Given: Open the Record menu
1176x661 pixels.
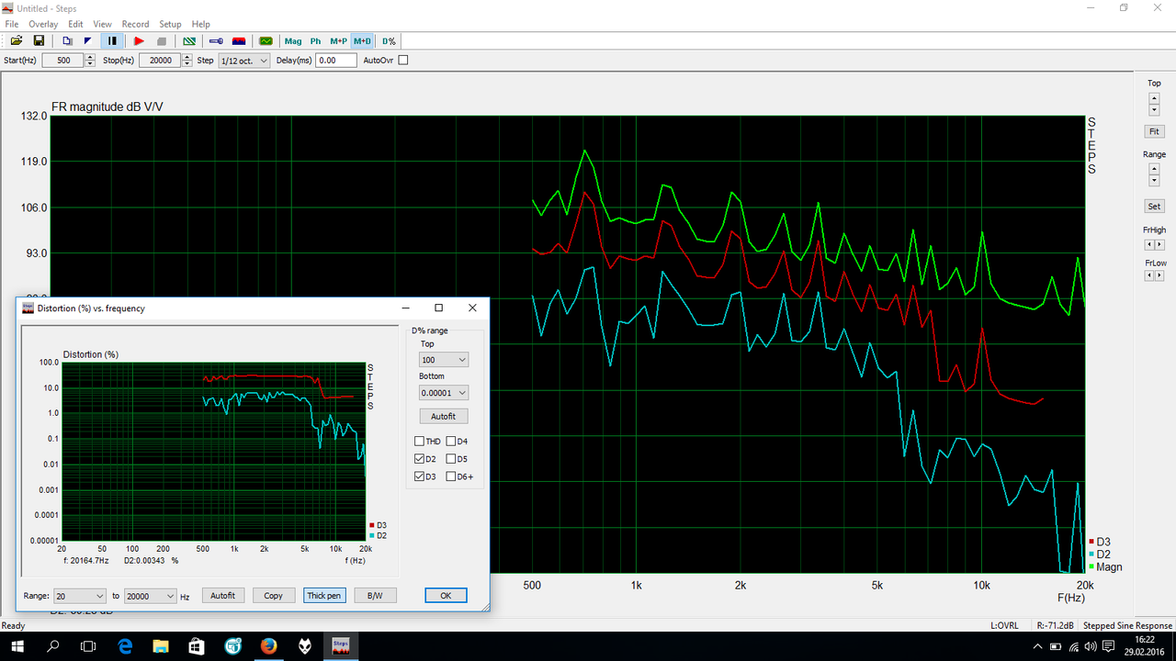Looking at the screenshot, I should point(135,24).
